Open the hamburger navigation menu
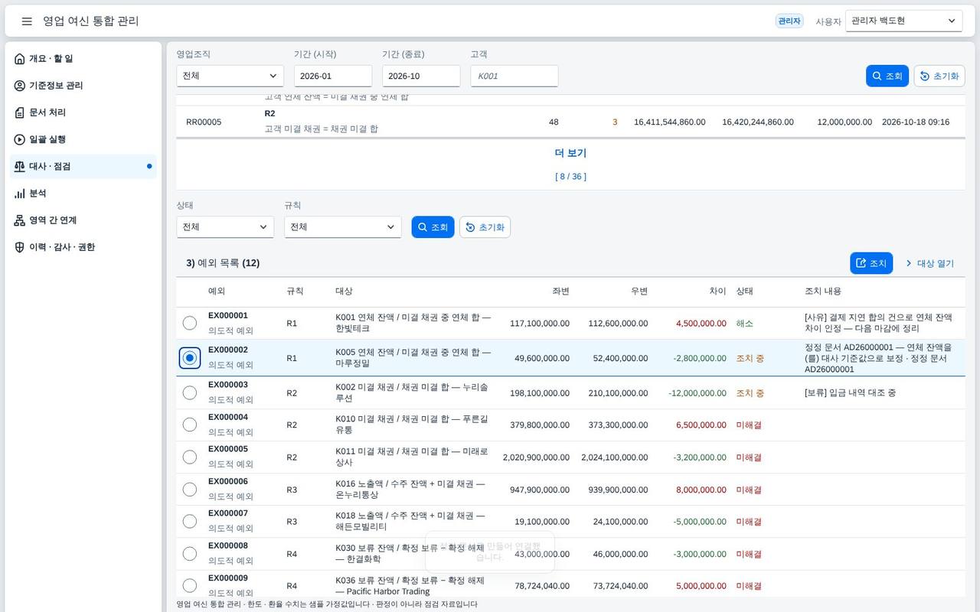This screenshot has height=612, width=980. point(27,21)
